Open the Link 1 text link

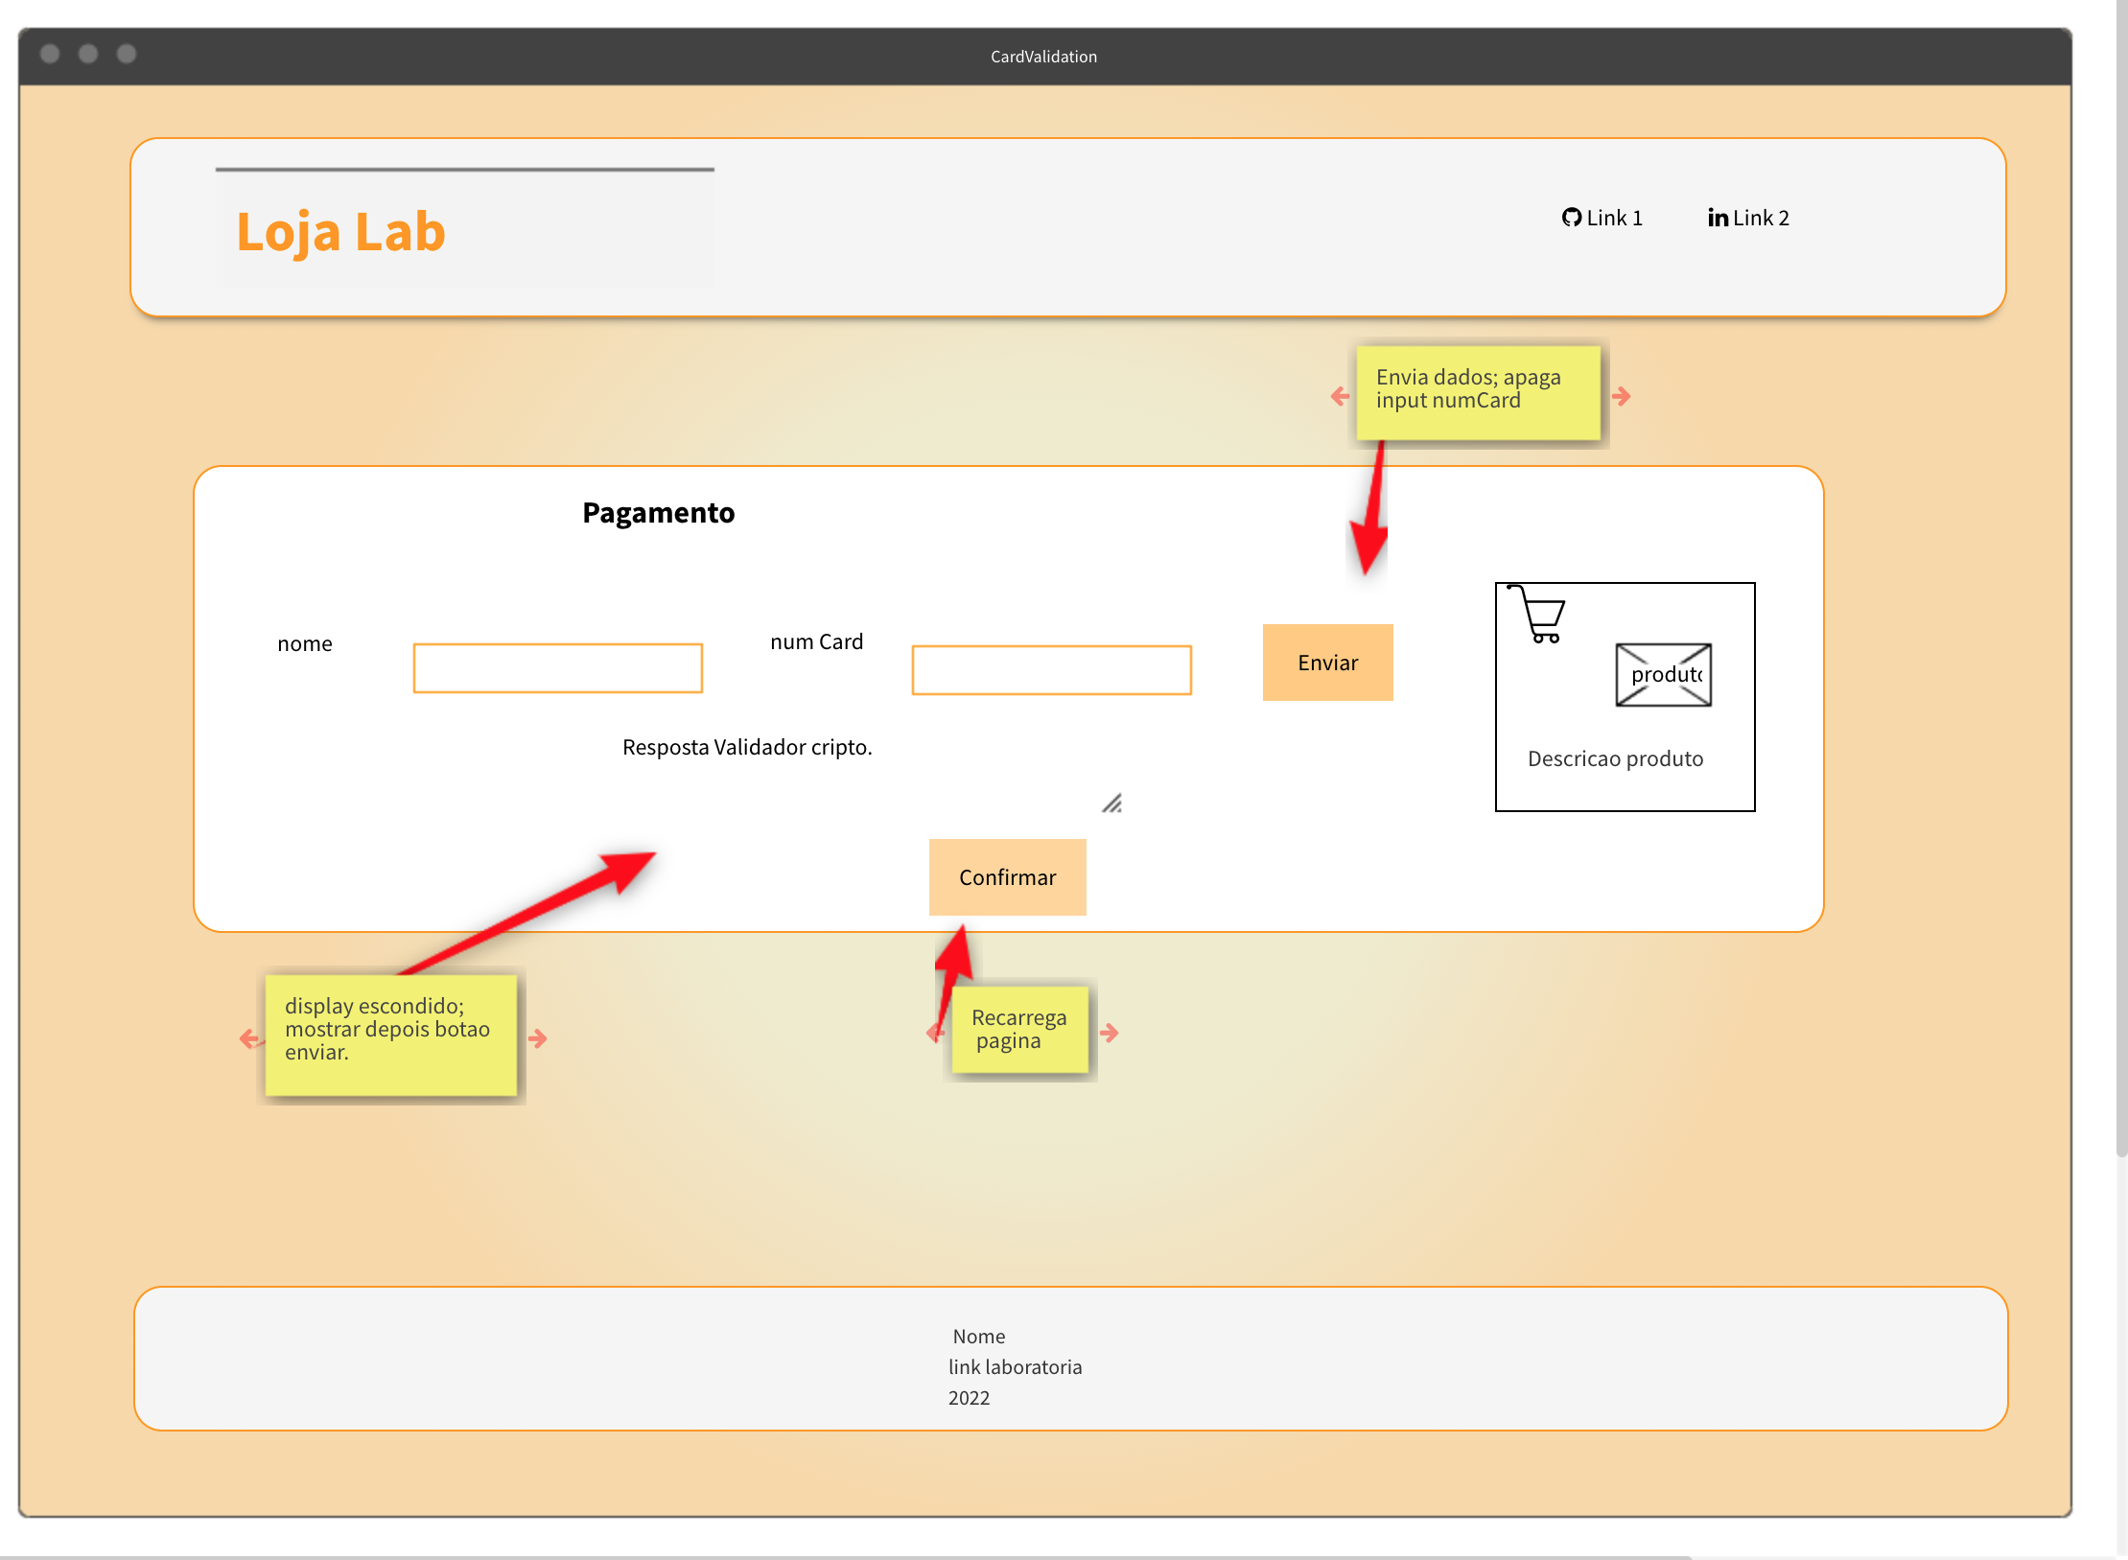click(1615, 218)
